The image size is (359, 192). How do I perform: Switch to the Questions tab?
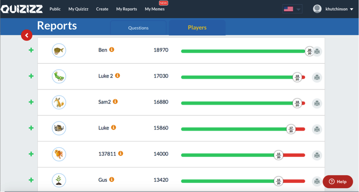(138, 28)
